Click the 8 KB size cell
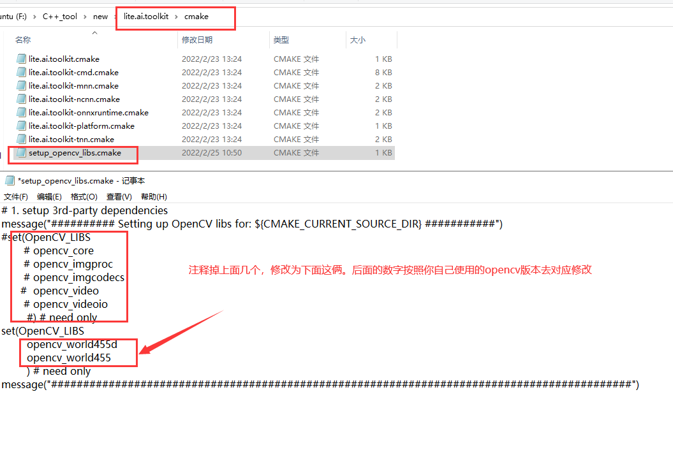Screen dimensions: 673x471 (383, 72)
